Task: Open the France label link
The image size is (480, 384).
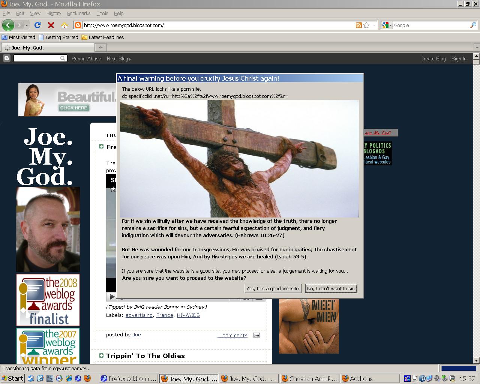Action: [x=165, y=315]
